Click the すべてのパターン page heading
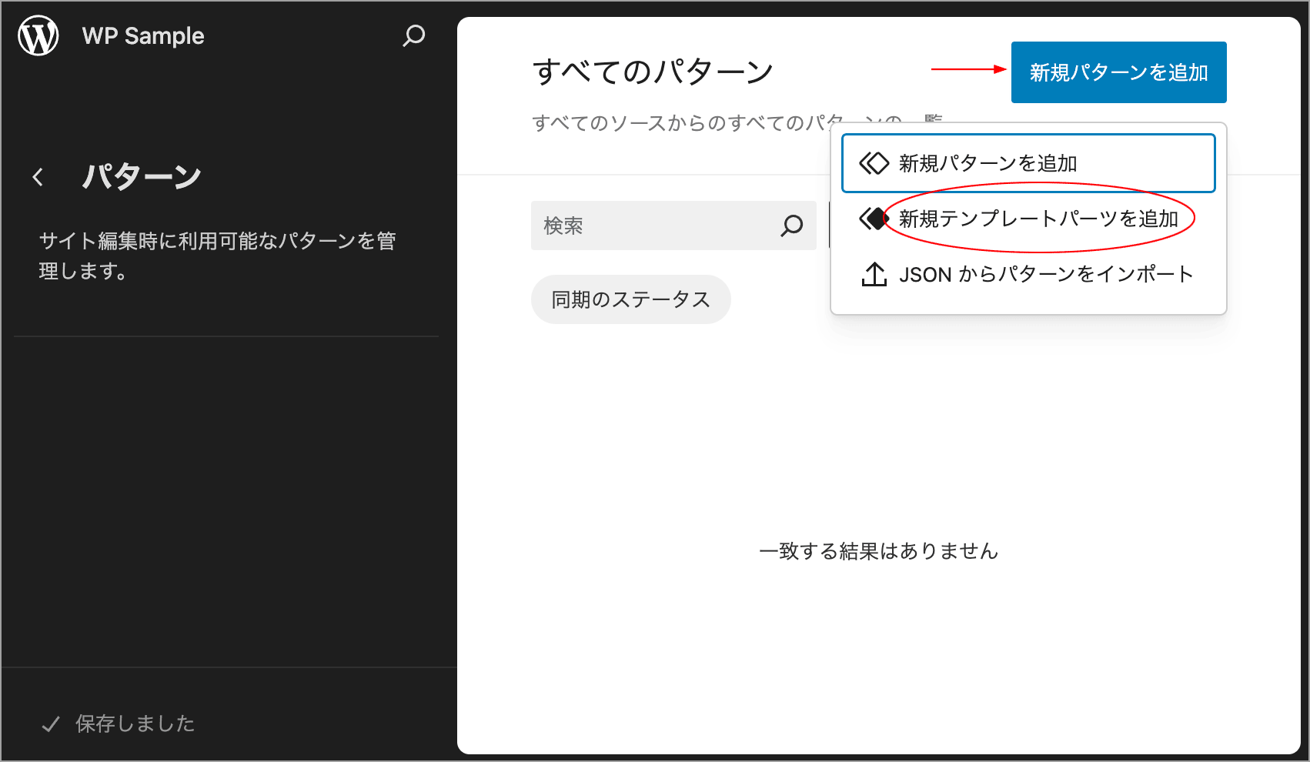Screen dimensions: 1310x762 (653, 72)
